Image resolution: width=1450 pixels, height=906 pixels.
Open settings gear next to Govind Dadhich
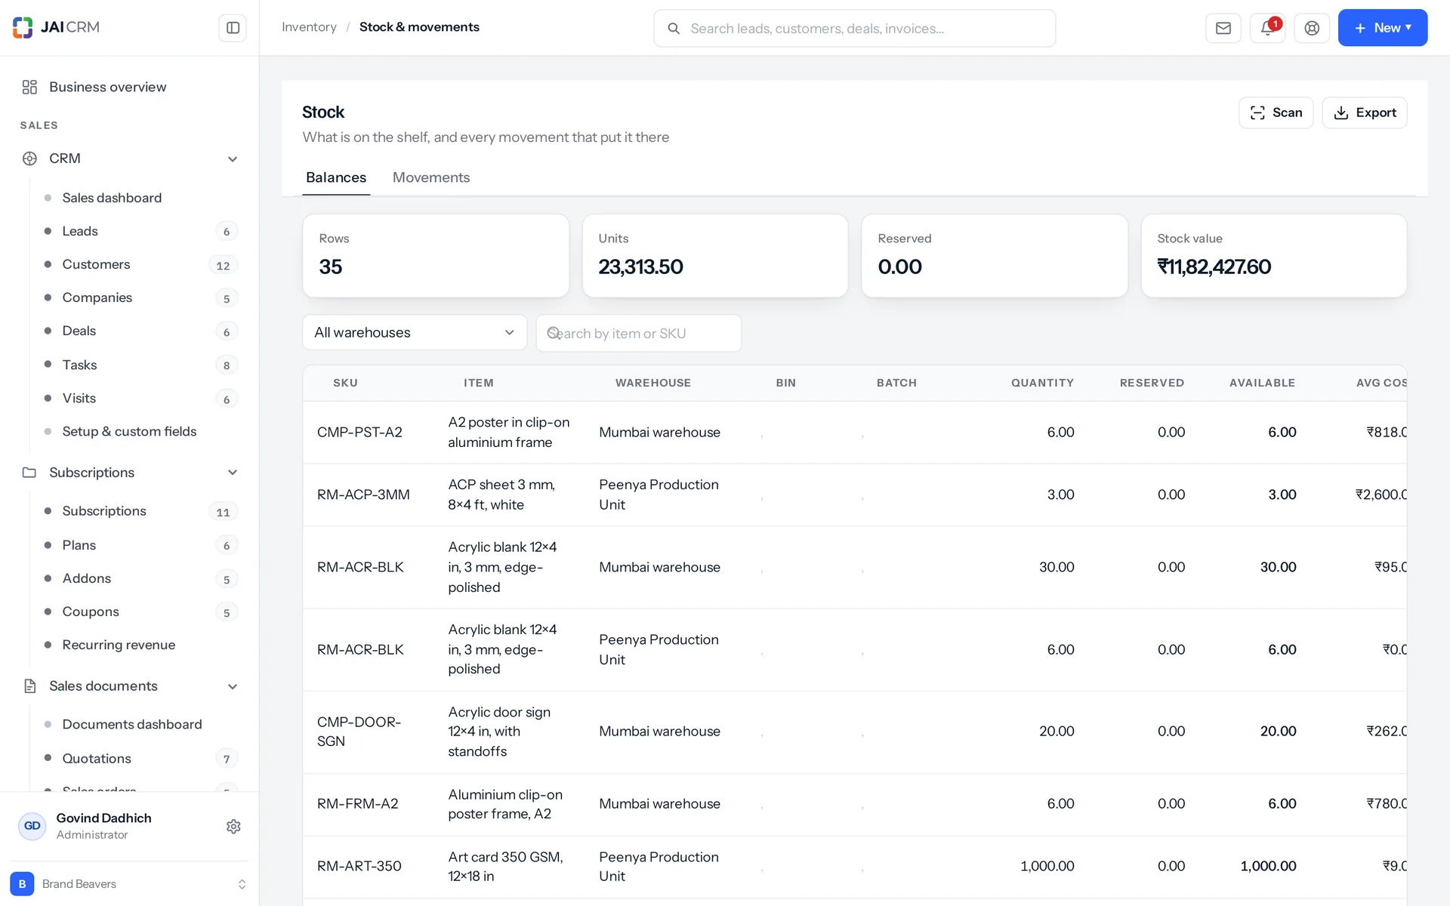pyautogui.click(x=233, y=826)
